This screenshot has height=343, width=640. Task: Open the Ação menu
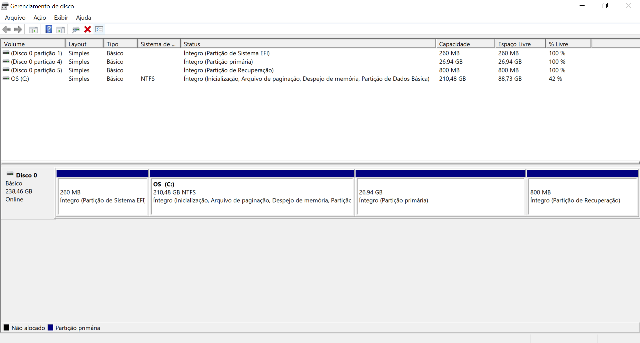(40, 18)
